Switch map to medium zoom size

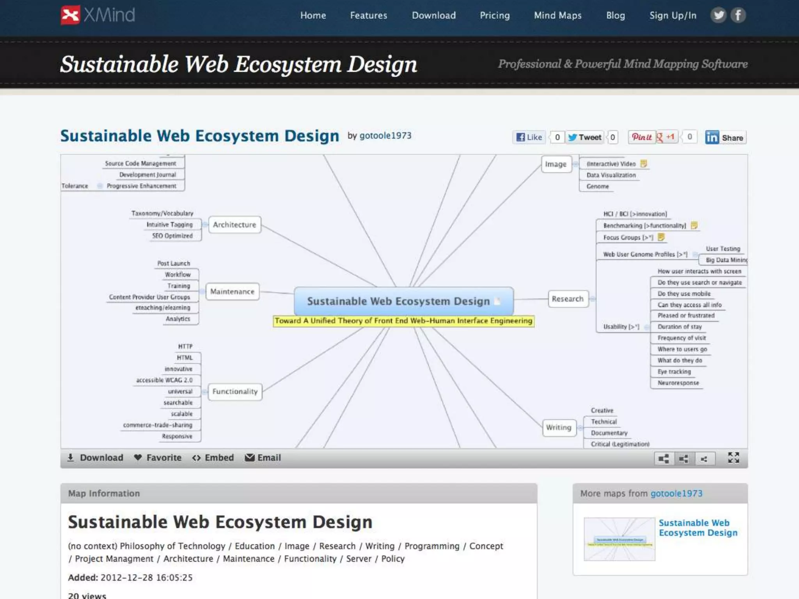[x=684, y=459]
